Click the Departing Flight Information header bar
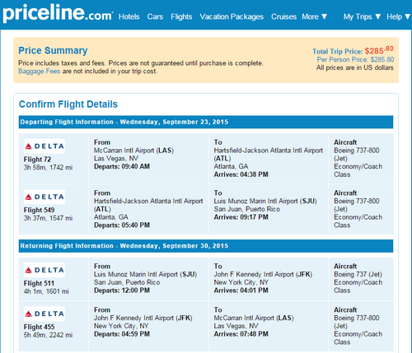This screenshot has height=353, width=412. point(206,122)
